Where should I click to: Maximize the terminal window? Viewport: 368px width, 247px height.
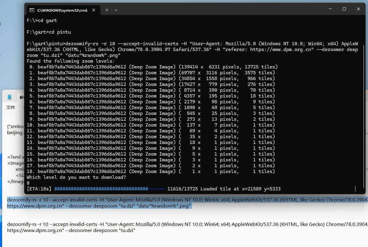pyautogui.click(x=344, y=9)
